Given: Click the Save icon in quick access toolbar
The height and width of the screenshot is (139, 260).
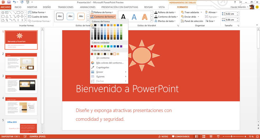Looking at the screenshot, I should [x=8, y=2].
